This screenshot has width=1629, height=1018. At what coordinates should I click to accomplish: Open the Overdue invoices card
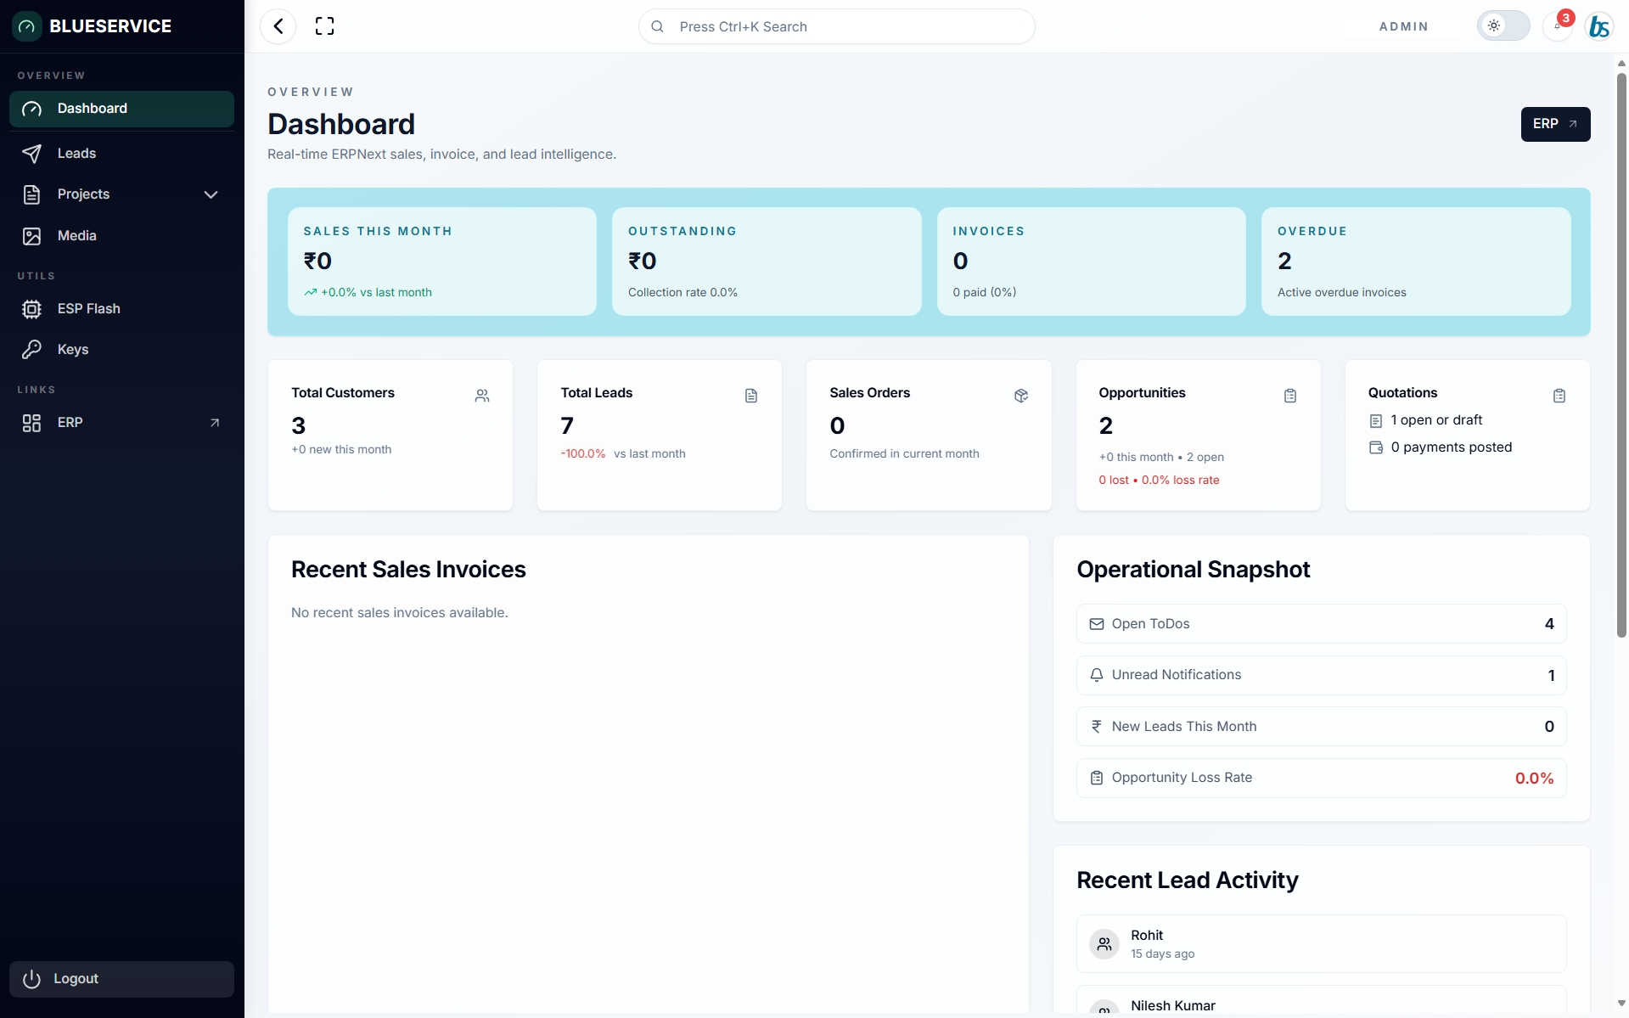(x=1416, y=262)
